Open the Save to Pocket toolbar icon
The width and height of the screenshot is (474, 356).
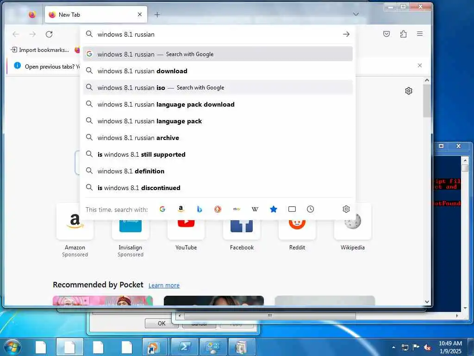(x=387, y=34)
